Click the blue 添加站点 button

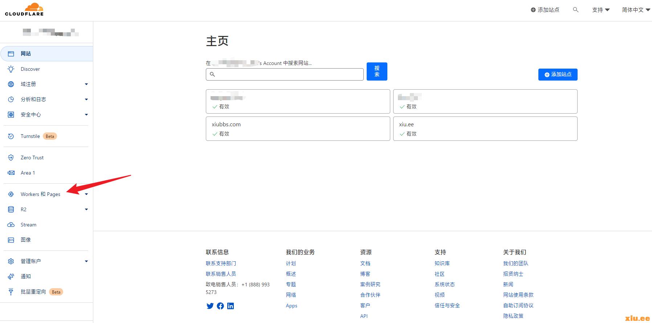(558, 74)
